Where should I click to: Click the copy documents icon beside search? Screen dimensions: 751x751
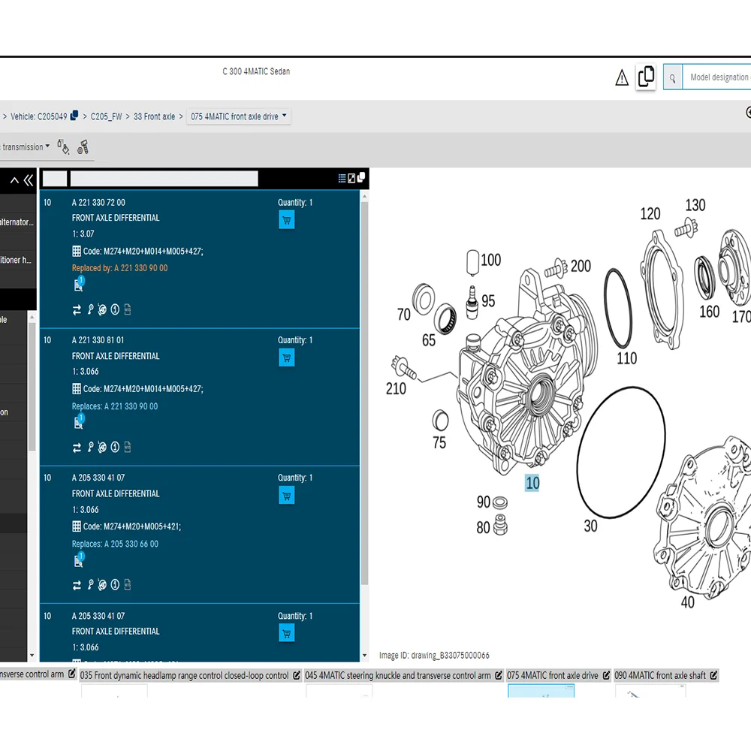646,77
